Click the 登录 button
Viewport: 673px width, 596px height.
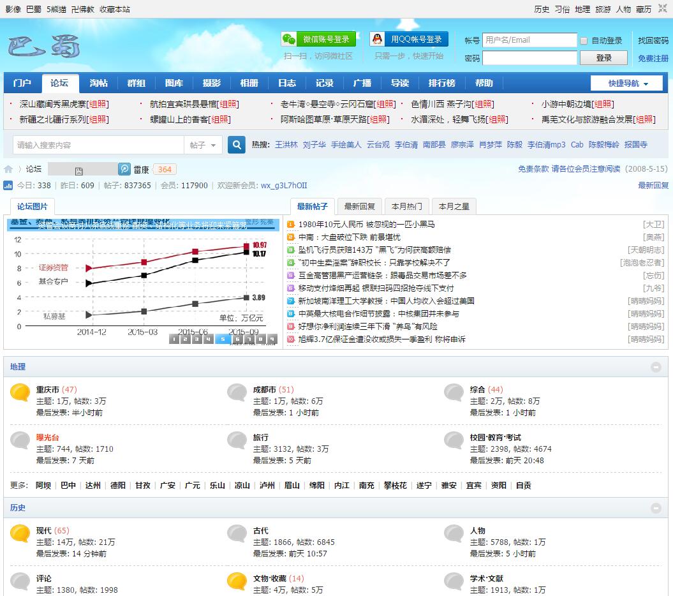pyautogui.click(x=603, y=57)
